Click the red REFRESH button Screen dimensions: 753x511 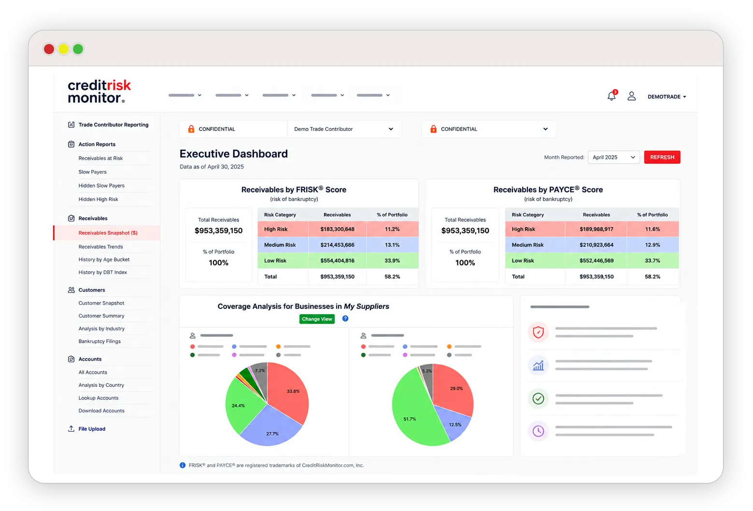pyautogui.click(x=662, y=157)
